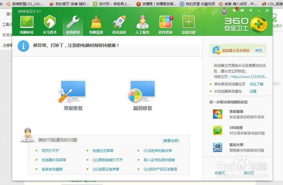283x185 pixels.
Task: Select 系统字体模糊 problem link
Action: pyautogui.click(x=52, y=169)
